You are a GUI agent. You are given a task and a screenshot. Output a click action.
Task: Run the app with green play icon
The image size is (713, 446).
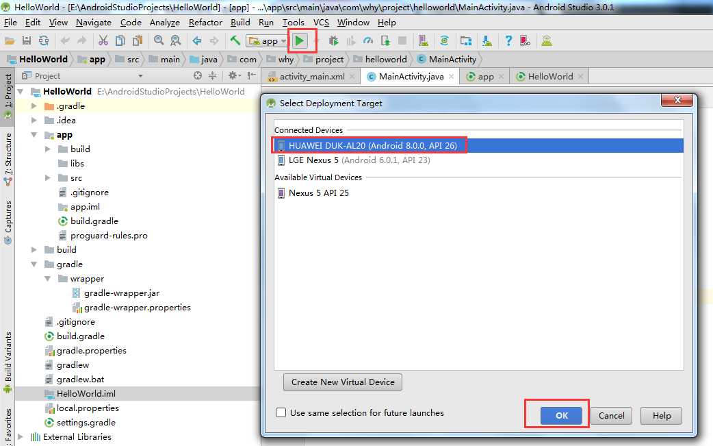[x=300, y=41]
